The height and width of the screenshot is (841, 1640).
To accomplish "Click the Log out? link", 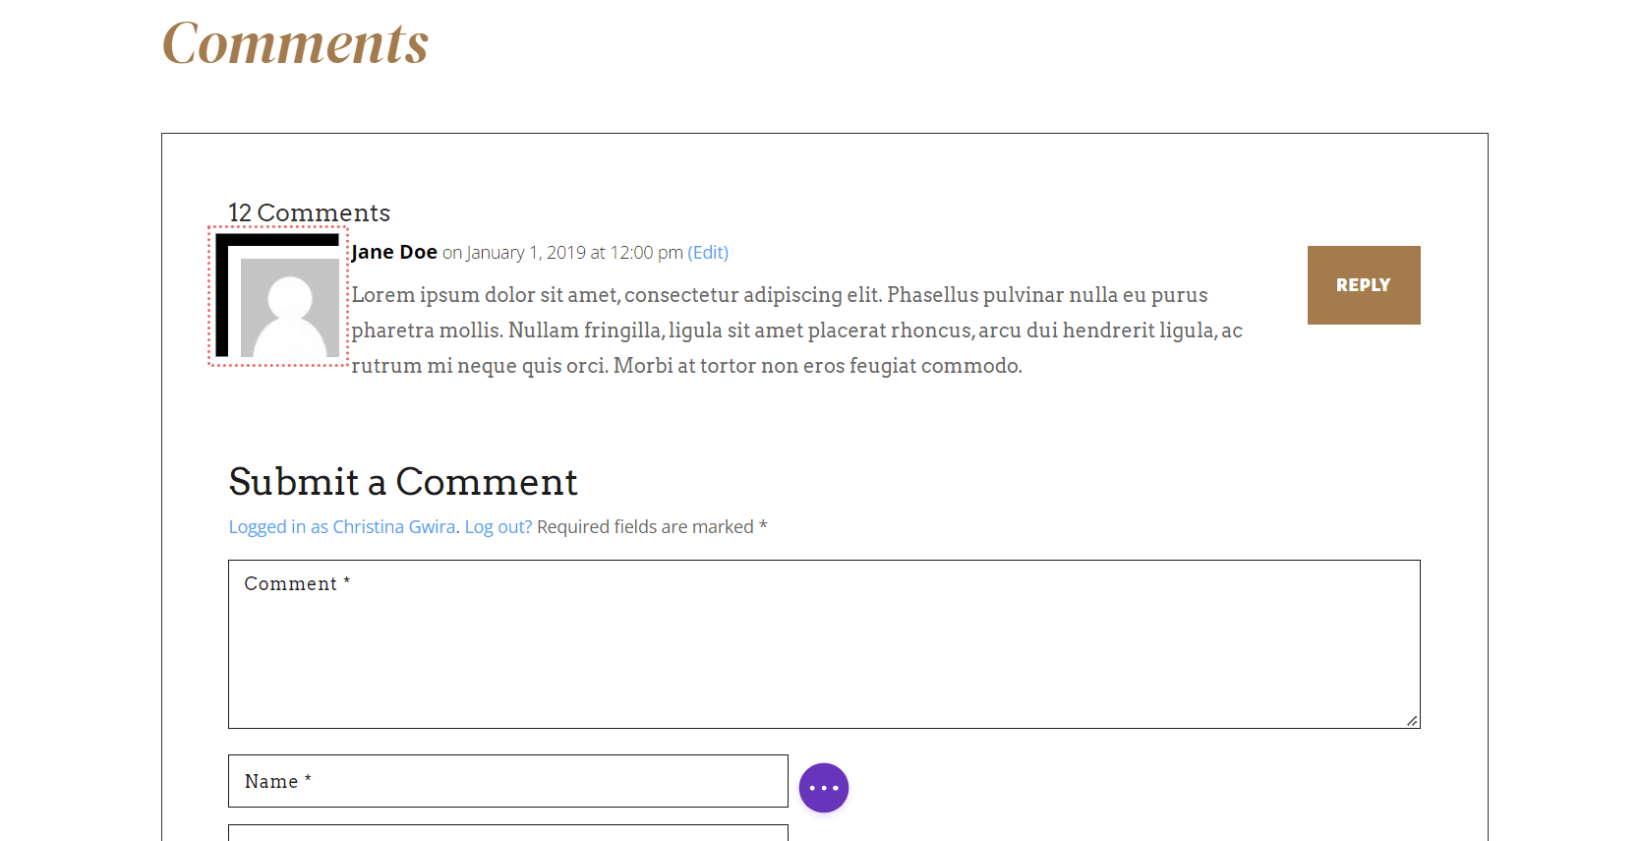I will pos(498,526).
